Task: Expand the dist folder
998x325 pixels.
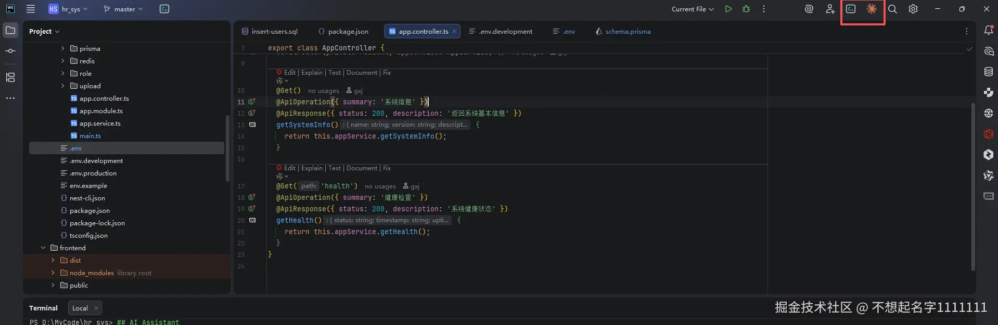Action: point(53,260)
